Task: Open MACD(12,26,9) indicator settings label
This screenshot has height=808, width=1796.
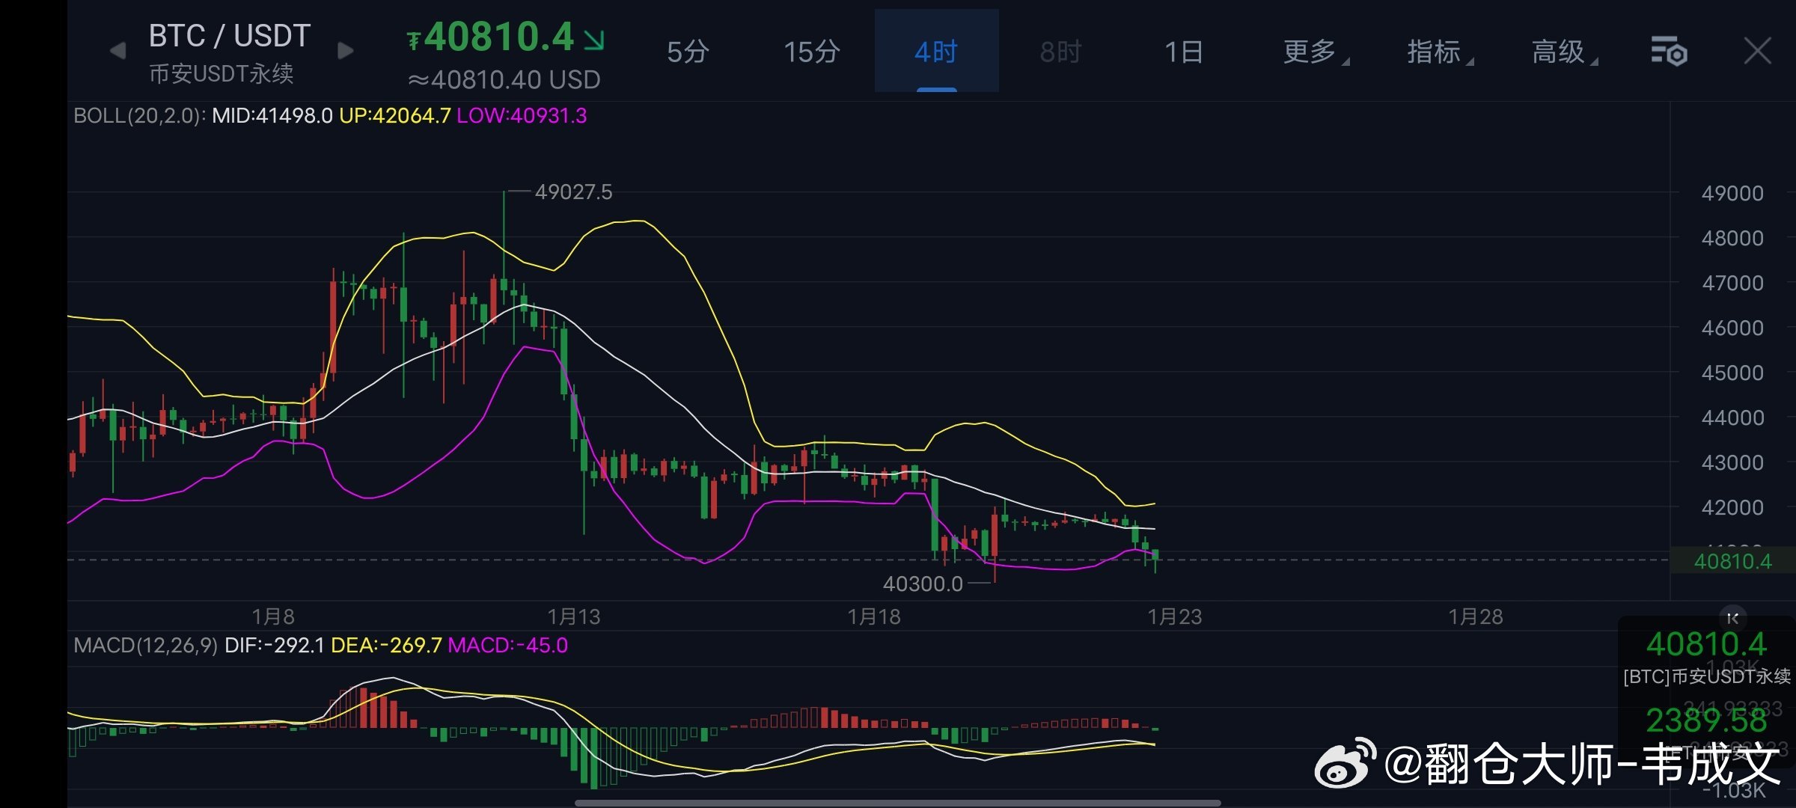Action: tap(146, 645)
